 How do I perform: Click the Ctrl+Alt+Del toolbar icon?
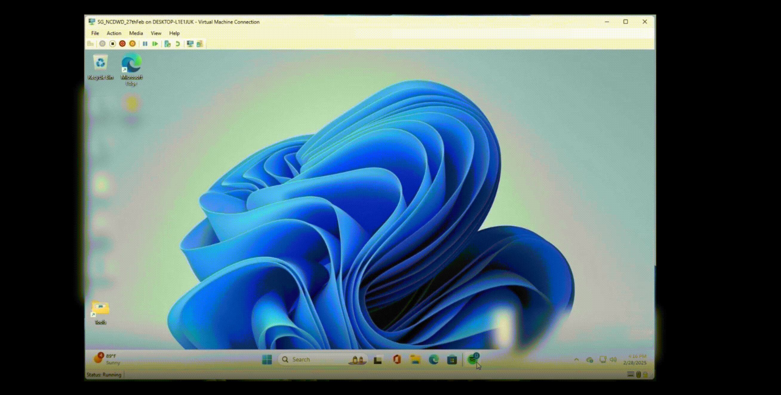(90, 44)
